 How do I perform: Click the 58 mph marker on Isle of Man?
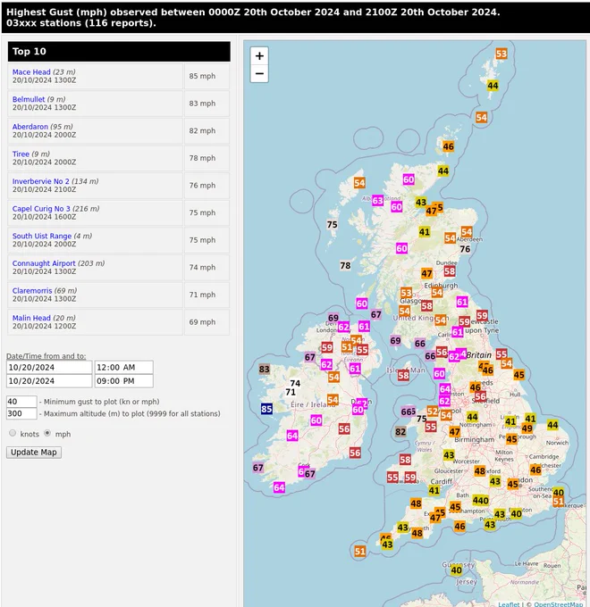coord(403,375)
